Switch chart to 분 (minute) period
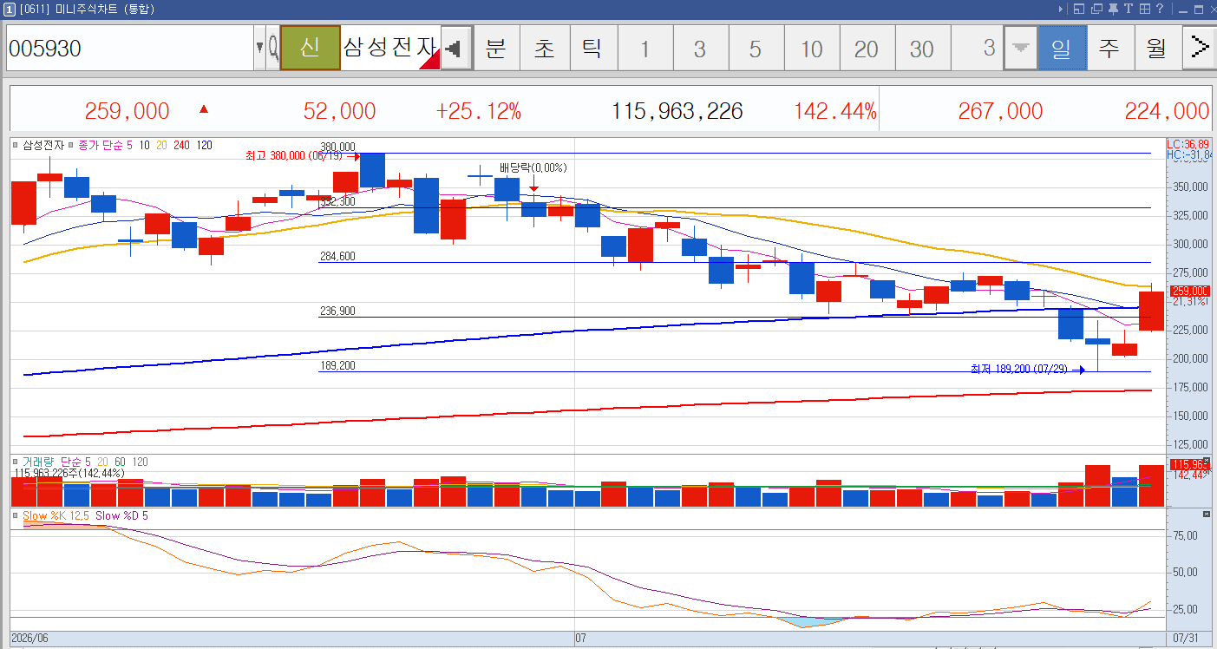The width and height of the screenshot is (1217, 649). pyautogui.click(x=496, y=48)
